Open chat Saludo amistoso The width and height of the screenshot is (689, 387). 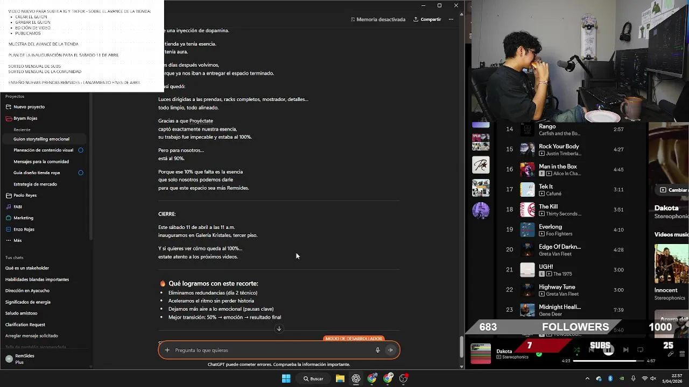[x=21, y=313]
